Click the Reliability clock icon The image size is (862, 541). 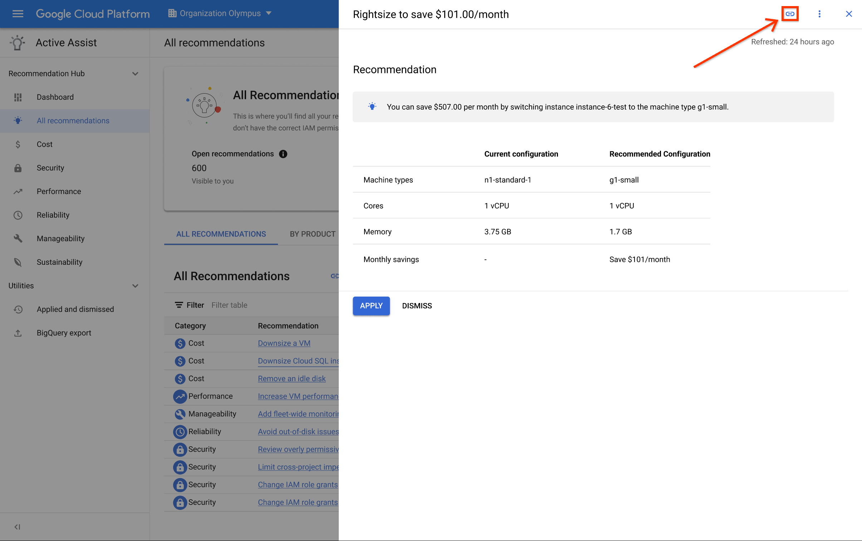(x=17, y=214)
